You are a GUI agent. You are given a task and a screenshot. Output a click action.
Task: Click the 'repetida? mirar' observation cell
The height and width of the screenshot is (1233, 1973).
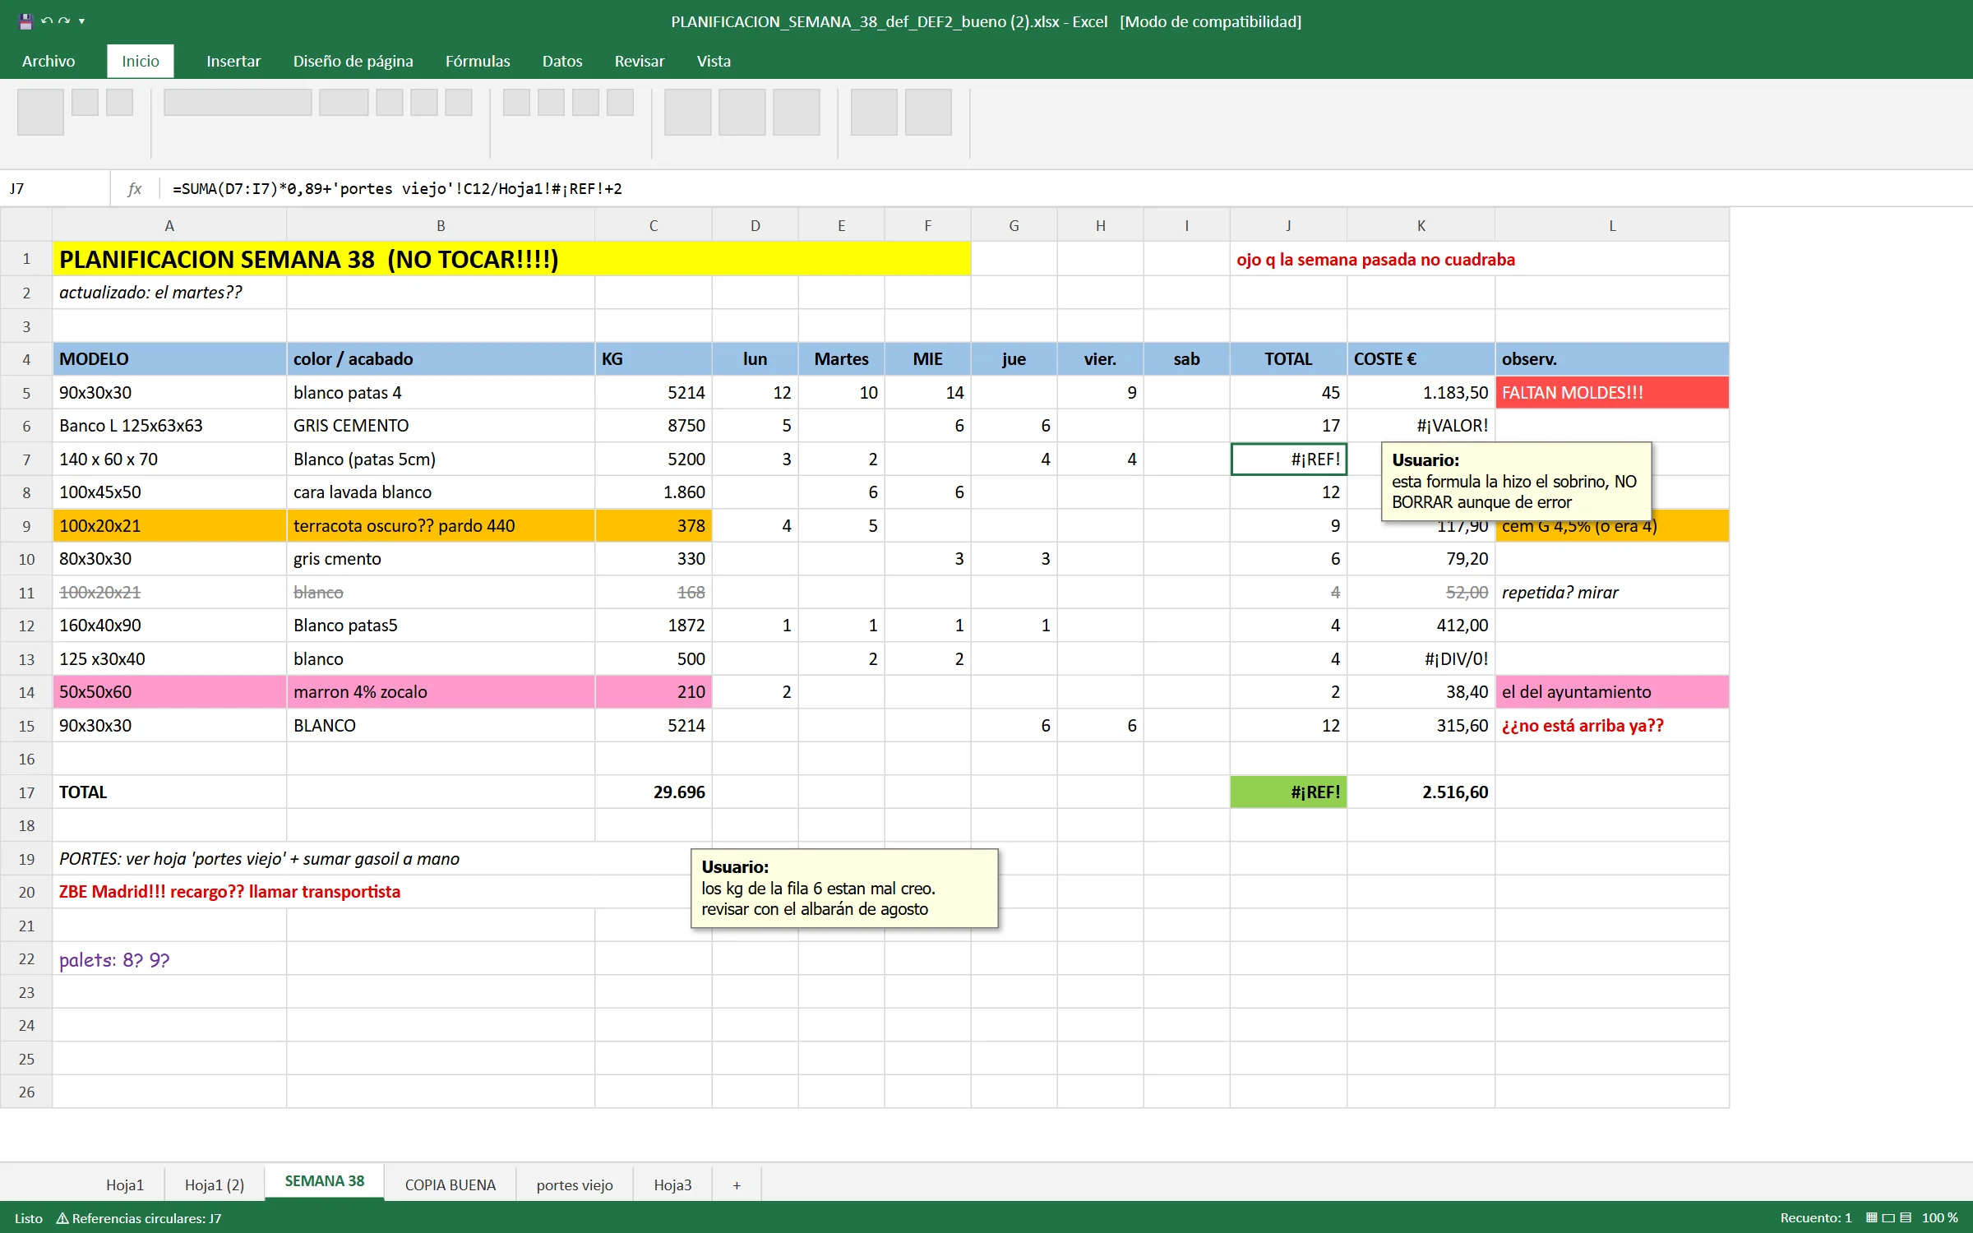1611,593
